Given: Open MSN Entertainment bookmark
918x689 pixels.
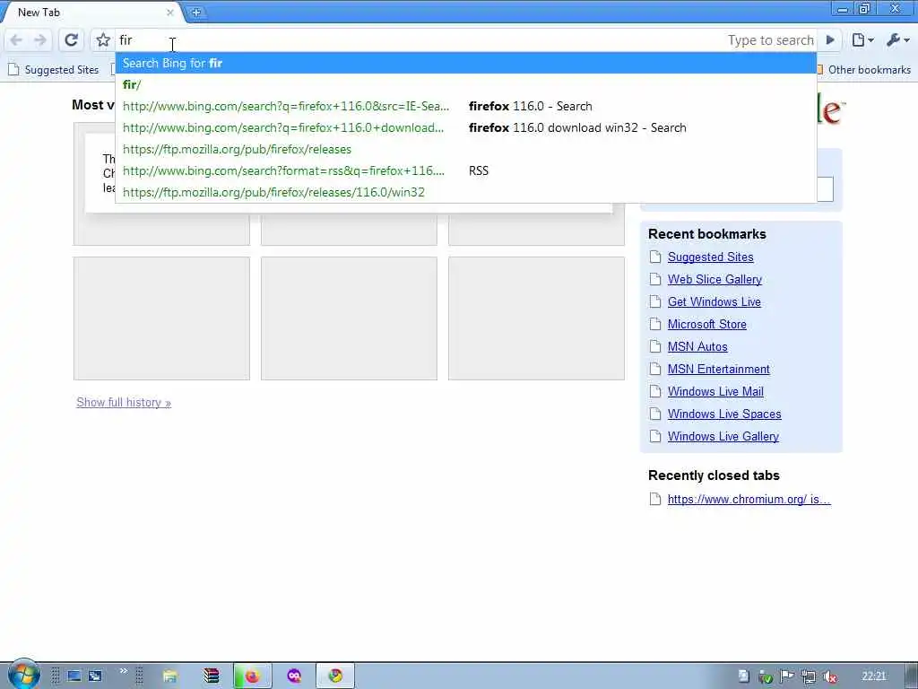Looking at the screenshot, I should 718,369.
